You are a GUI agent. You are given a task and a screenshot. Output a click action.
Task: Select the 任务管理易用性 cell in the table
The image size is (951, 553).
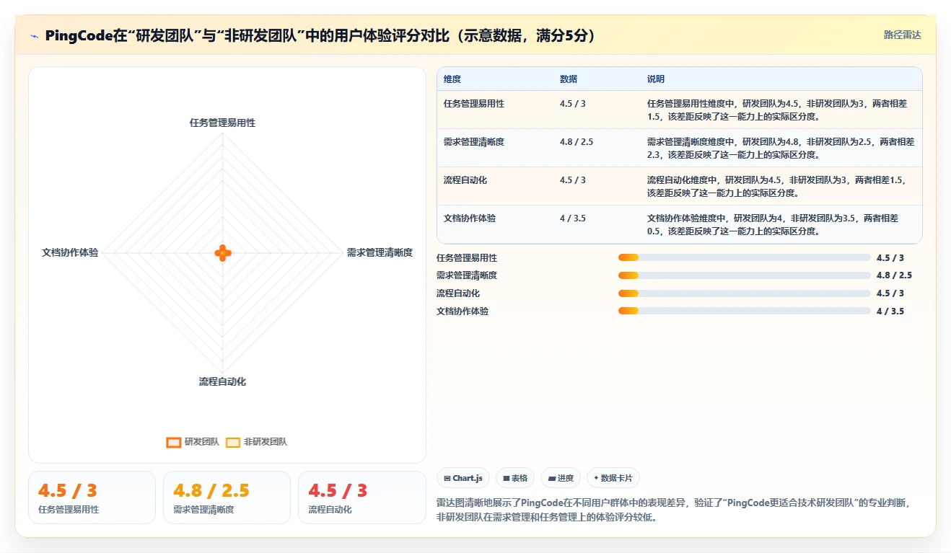pos(474,104)
